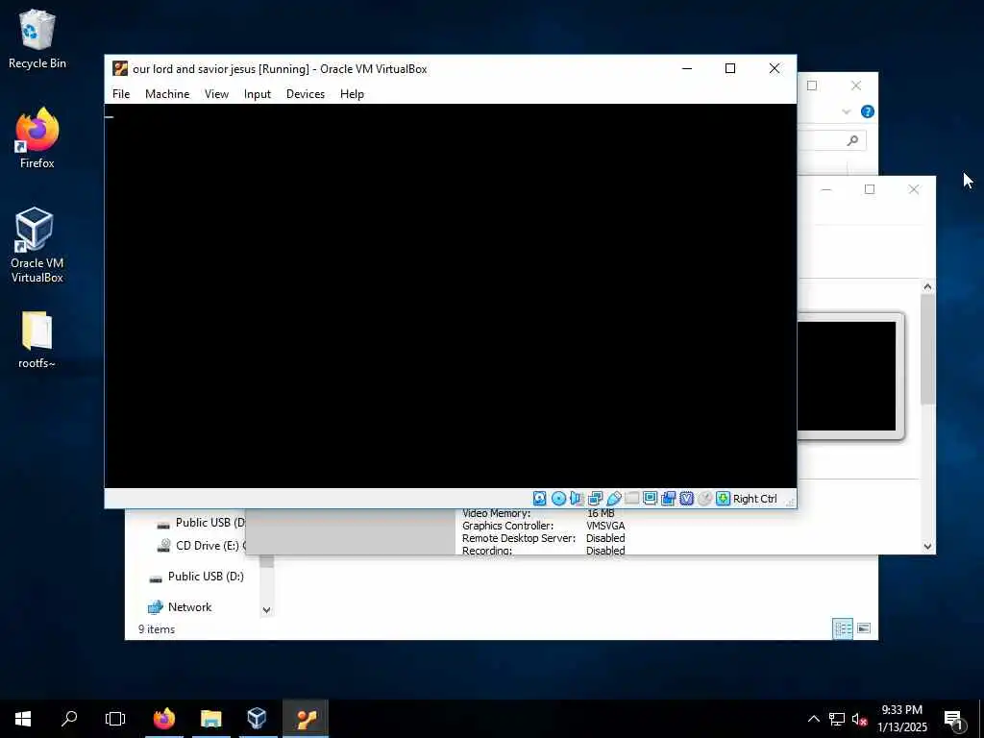Click the VMSVGA graphics controller value
This screenshot has height=738, width=984.
point(605,526)
